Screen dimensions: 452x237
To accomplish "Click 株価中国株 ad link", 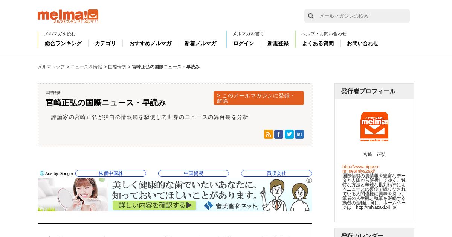I will pos(111,173).
